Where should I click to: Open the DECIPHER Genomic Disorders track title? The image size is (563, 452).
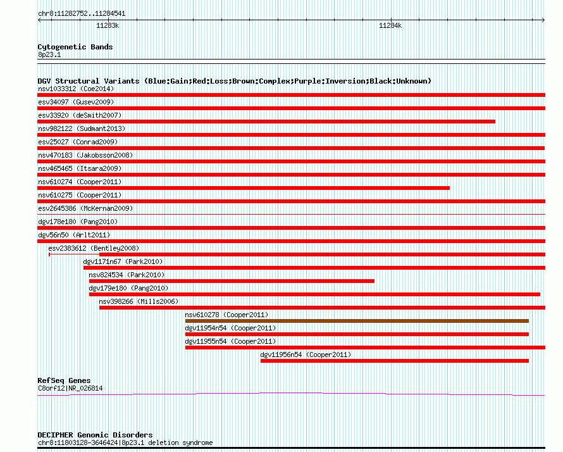[x=95, y=435]
